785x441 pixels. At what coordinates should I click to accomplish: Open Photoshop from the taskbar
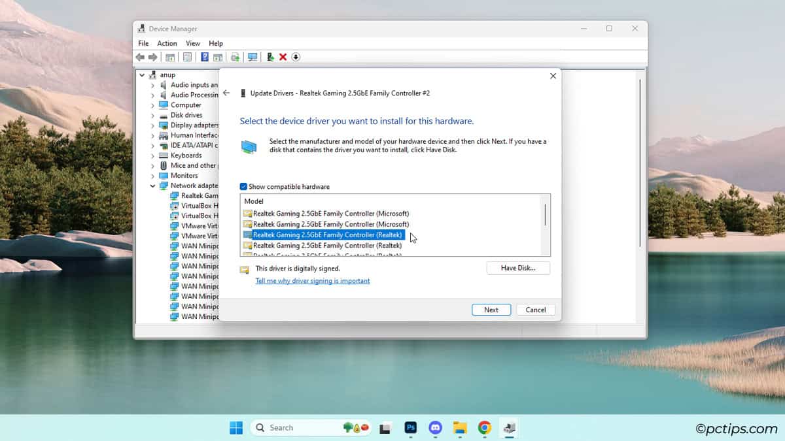(411, 428)
